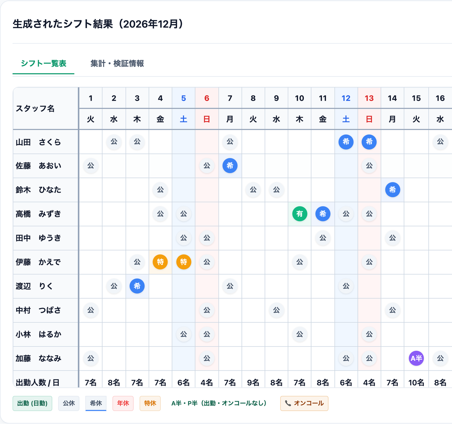Click 佐藤 あおい's 公 badge on day 1
Screen dimensions: 452x424
point(91,166)
